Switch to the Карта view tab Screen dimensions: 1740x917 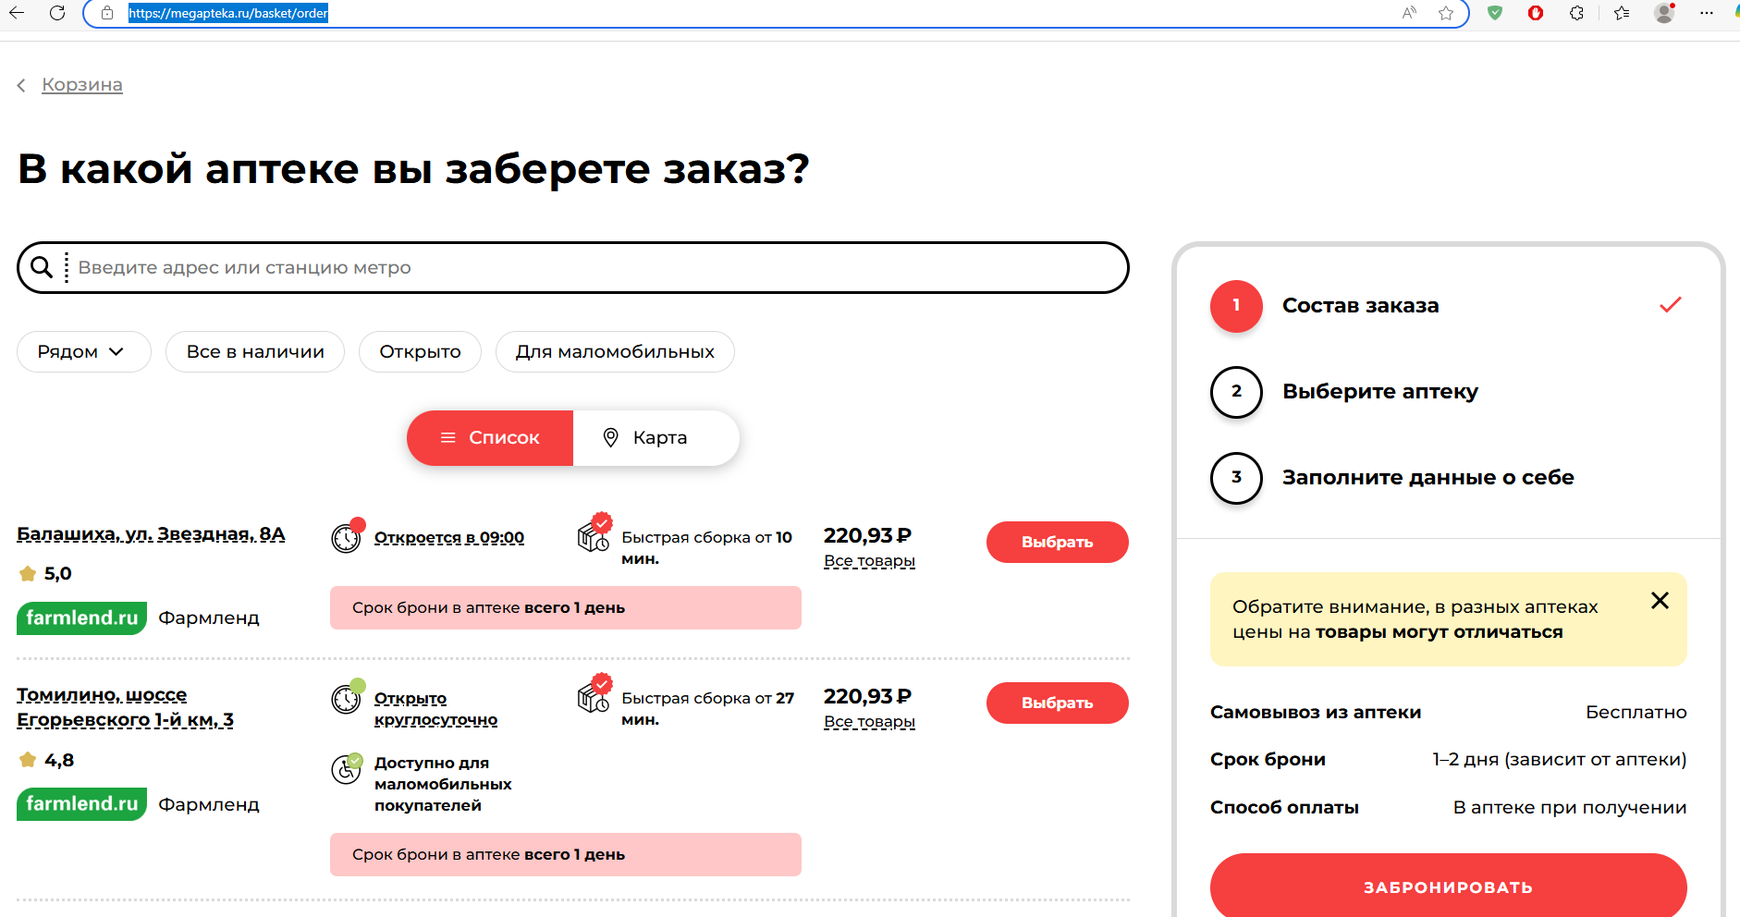(x=656, y=438)
